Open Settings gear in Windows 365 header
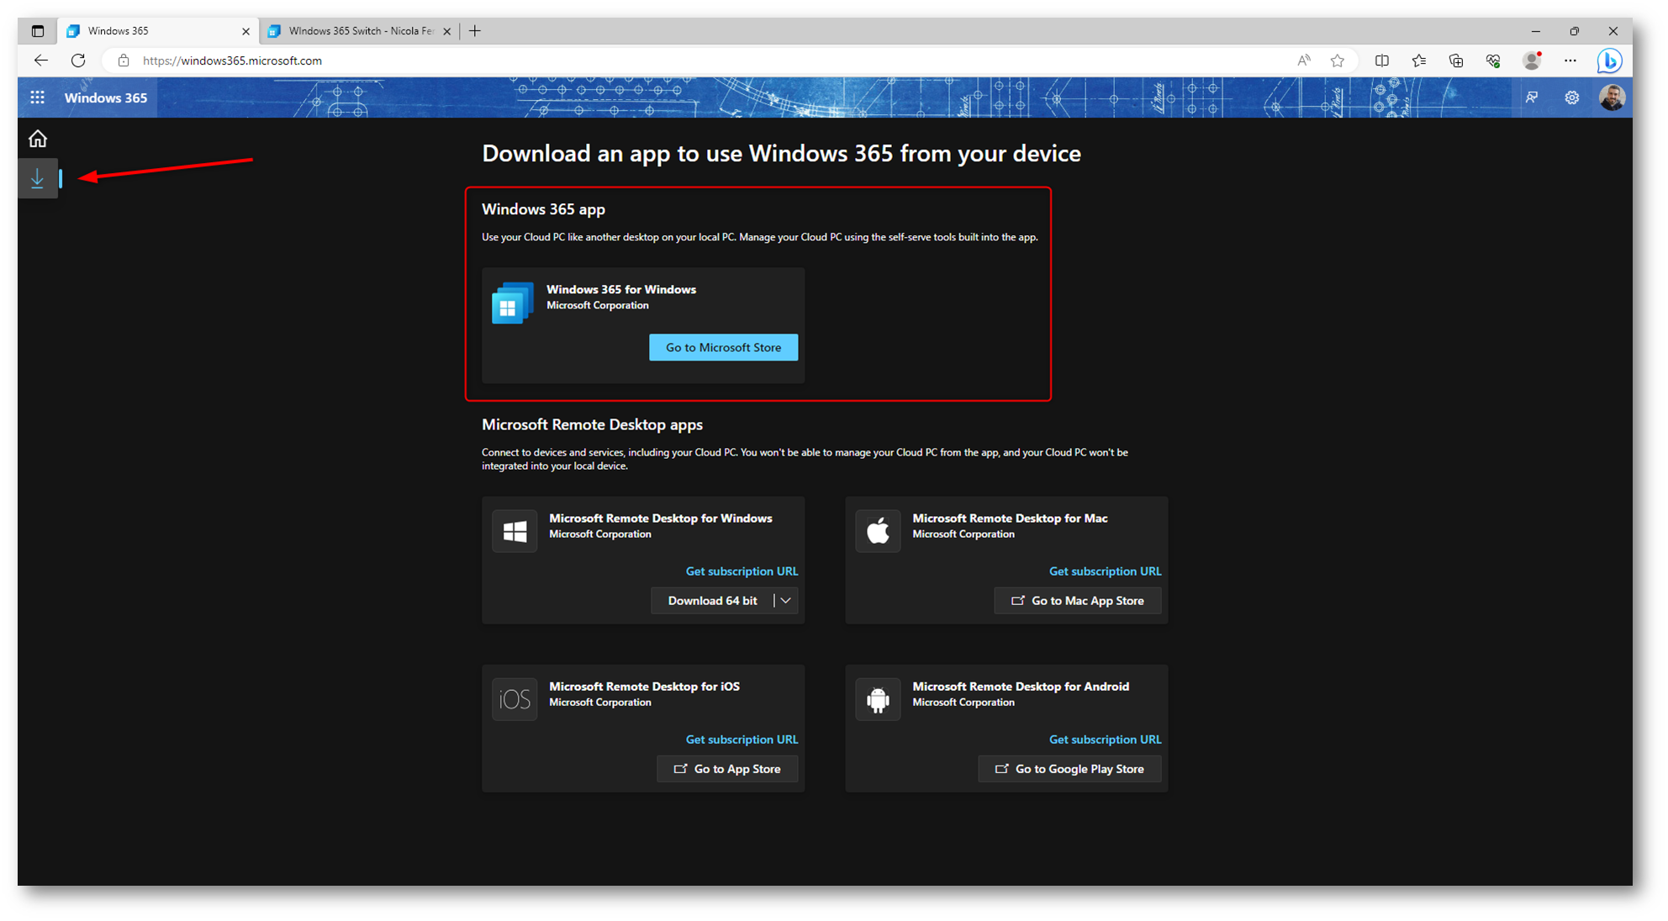Image resolution: width=1668 pixels, height=921 pixels. 1571,97
